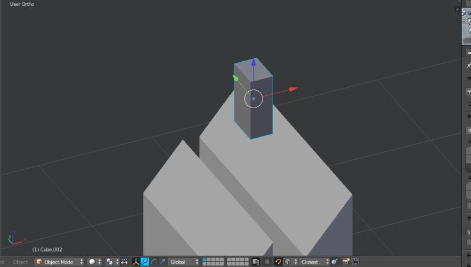
Task: Click the active first layer button
Action: click(204, 260)
